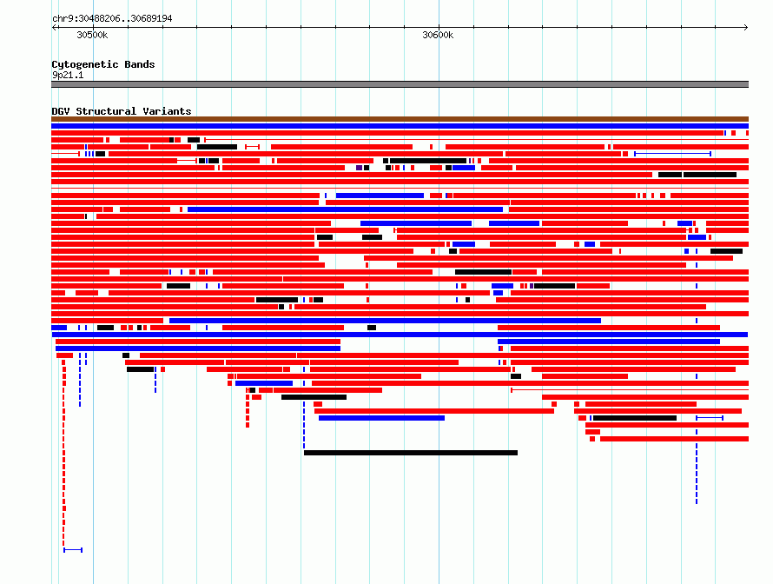Select the 9p21.1 band label
The height and width of the screenshot is (584, 773).
coord(68,75)
